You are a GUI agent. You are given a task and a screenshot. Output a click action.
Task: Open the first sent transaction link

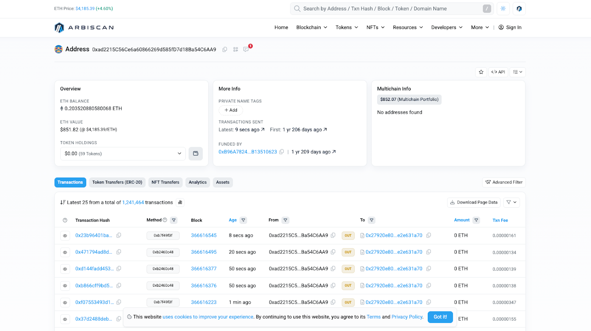click(x=305, y=130)
